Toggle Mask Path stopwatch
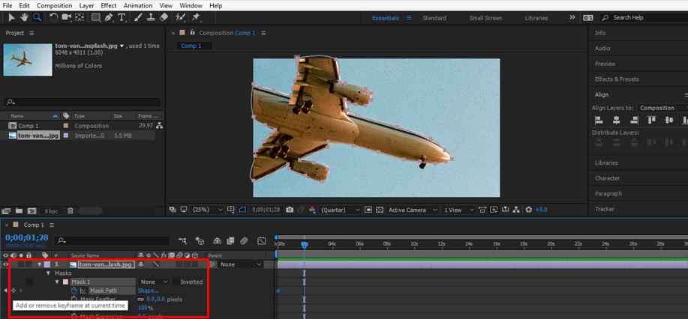This screenshot has width=688, height=319. tap(74, 291)
